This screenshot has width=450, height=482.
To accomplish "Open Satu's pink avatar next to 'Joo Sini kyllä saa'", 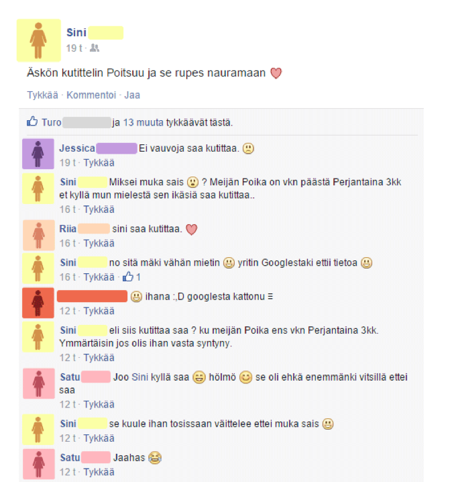I will 39,383.
